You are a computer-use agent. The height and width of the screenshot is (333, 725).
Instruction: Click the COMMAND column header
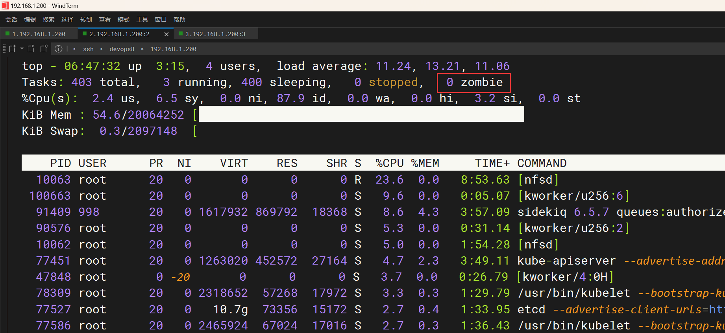pos(542,163)
